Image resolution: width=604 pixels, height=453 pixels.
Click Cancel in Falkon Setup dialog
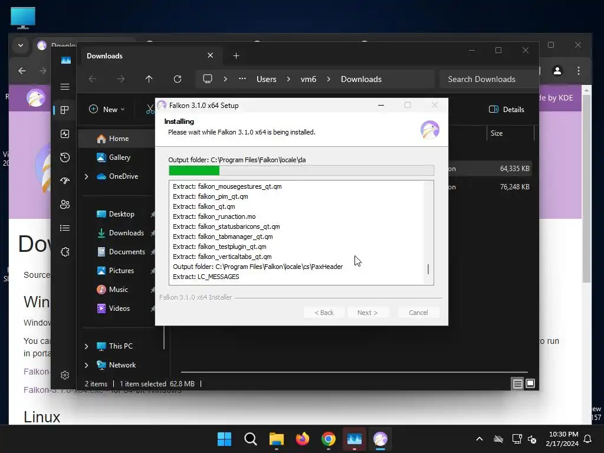pos(418,313)
